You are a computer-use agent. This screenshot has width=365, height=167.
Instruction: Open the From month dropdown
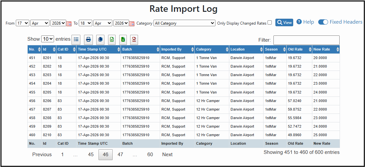tap(40, 23)
